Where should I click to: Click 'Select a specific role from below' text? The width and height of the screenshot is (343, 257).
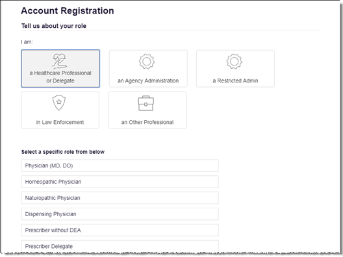click(x=63, y=152)
